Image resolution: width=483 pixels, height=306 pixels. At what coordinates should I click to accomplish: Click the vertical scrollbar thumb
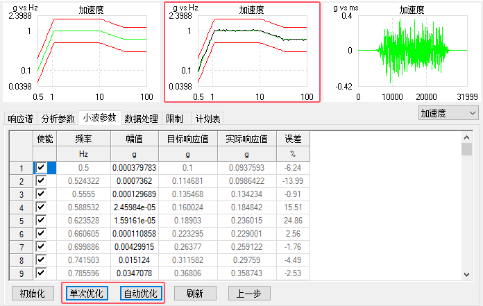click(466, 149)
